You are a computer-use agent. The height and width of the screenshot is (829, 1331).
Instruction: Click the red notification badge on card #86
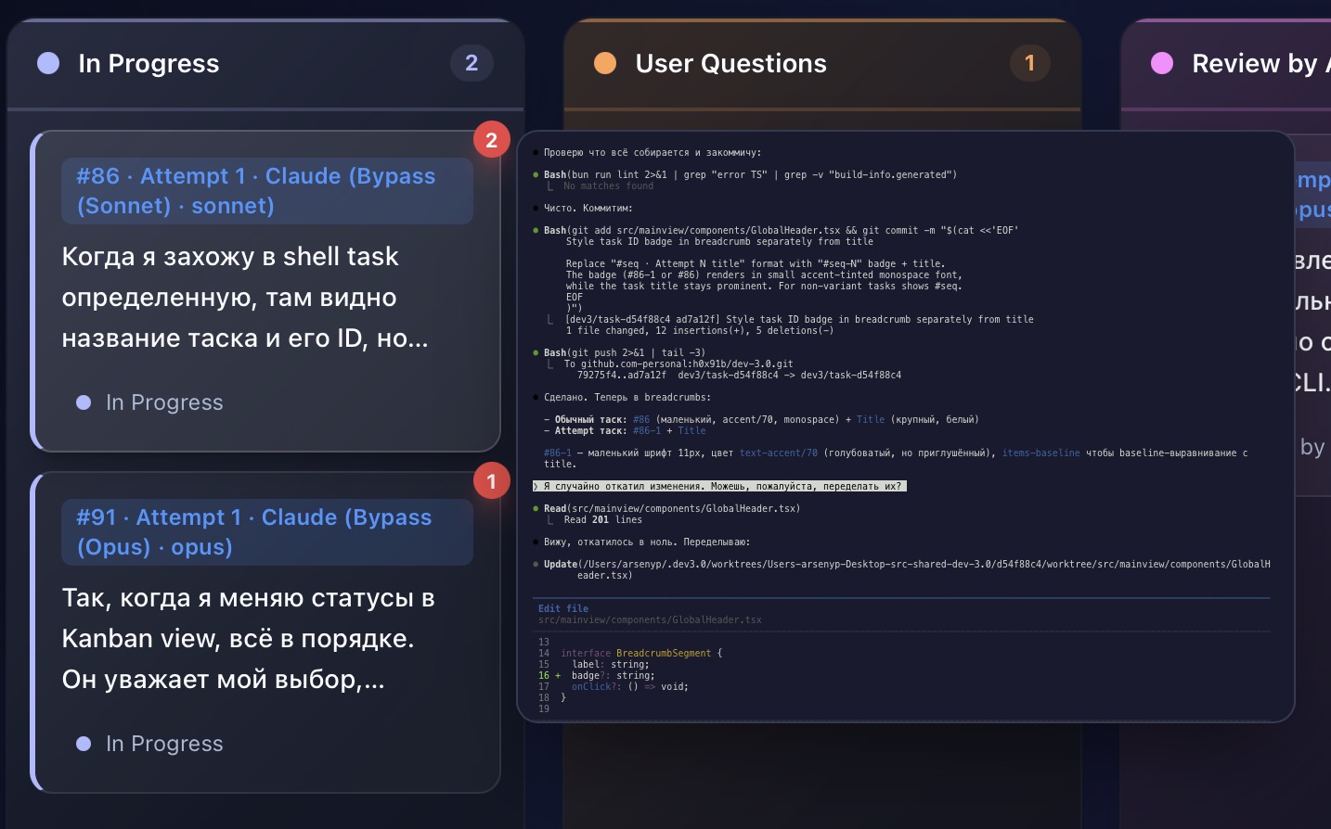(x=493, y=140)
